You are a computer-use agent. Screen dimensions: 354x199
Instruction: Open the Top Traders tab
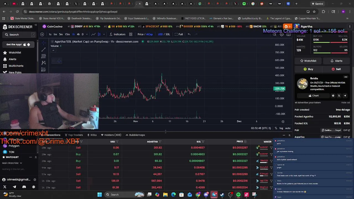(74, 135)
